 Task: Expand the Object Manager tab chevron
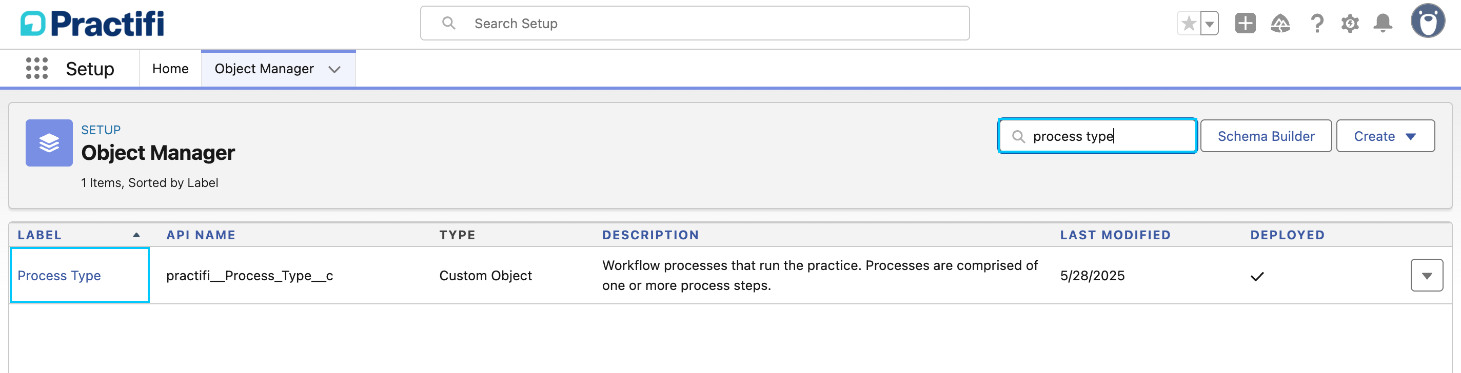pos(334,69)
